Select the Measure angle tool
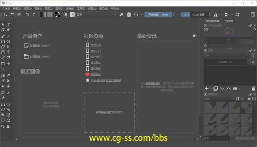The height and width of the screenshot is (147, 257). pos(8,93)
